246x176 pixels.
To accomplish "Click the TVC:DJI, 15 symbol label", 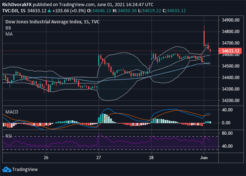I will [x=14, y=11].
